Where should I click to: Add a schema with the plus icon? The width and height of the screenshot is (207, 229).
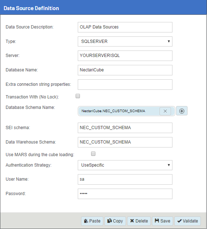tap(182, 111)
